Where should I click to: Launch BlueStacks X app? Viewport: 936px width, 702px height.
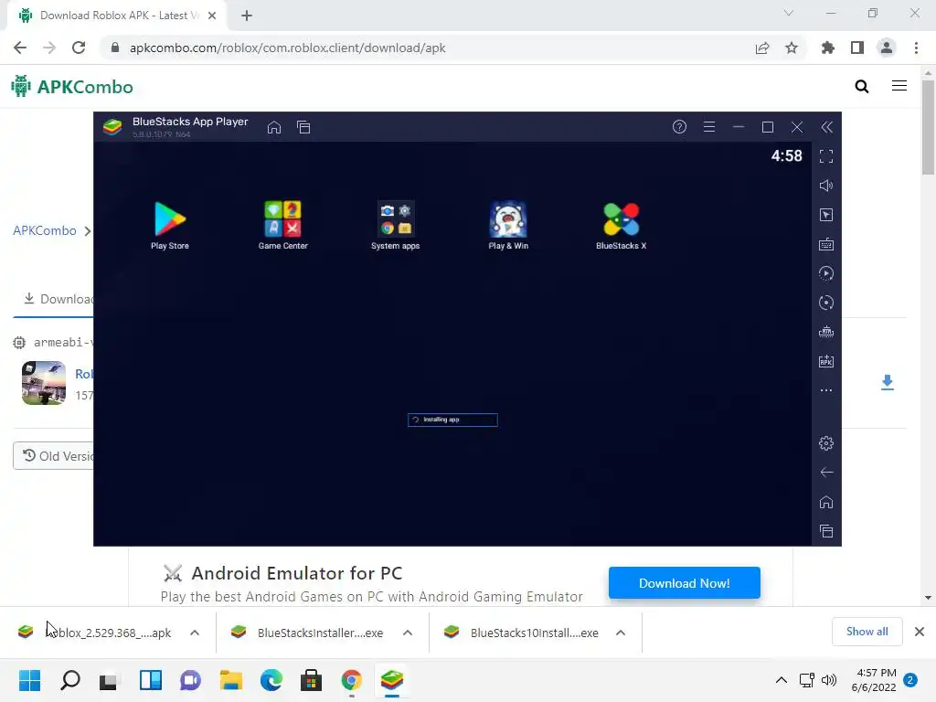pos(621,225)
